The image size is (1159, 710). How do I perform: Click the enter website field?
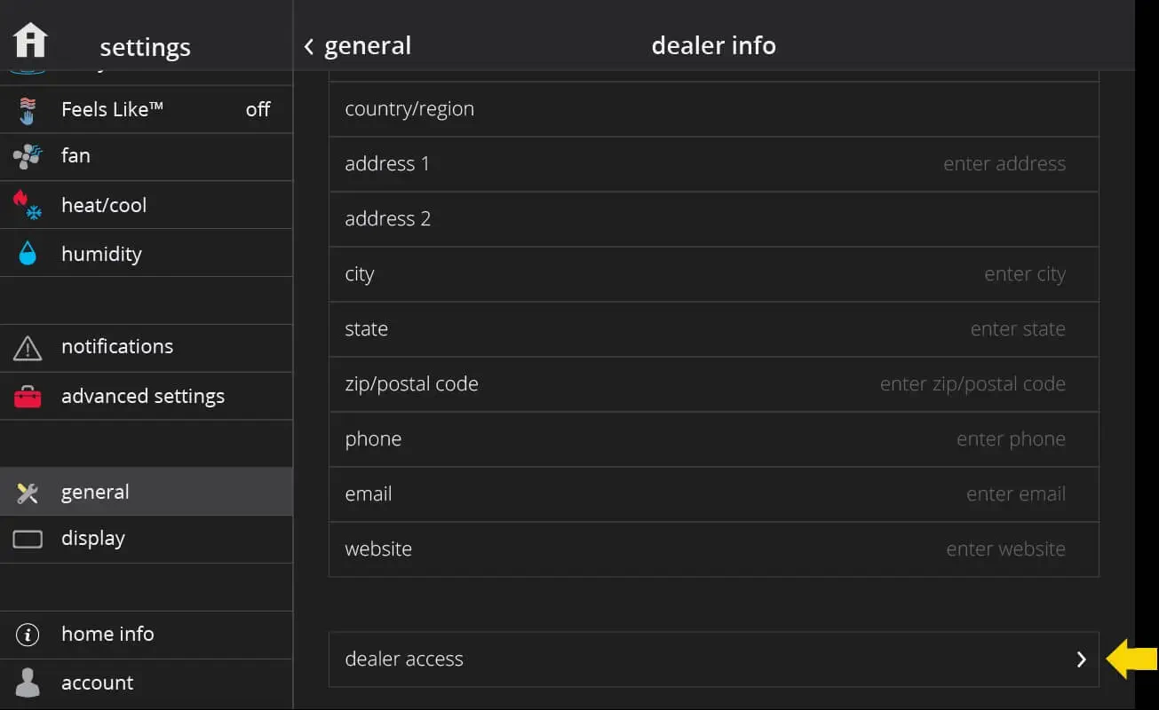point(1005,549)
